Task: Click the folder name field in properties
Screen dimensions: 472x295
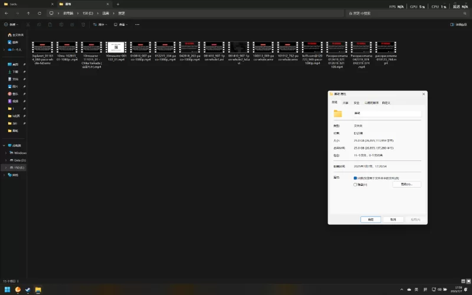Action: [387, 113]
